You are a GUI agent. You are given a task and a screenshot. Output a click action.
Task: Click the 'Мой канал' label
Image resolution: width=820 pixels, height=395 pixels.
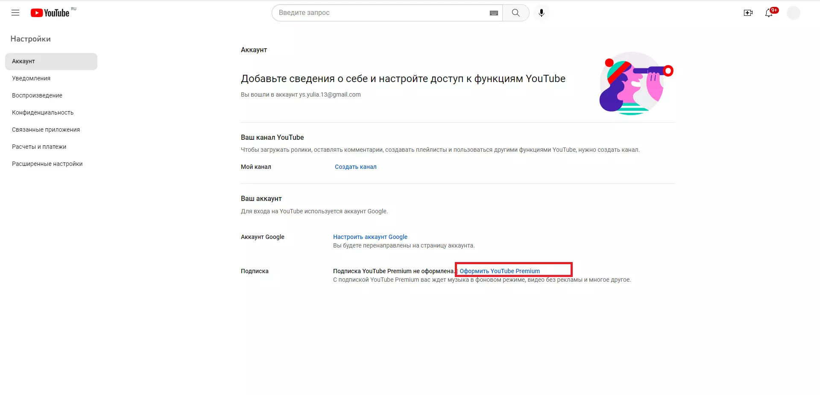(256, 167)
